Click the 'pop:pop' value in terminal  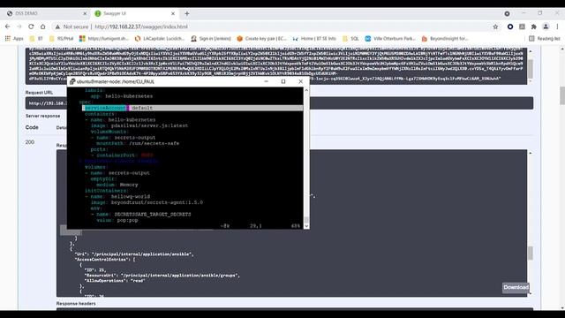(x=127, y=220)
